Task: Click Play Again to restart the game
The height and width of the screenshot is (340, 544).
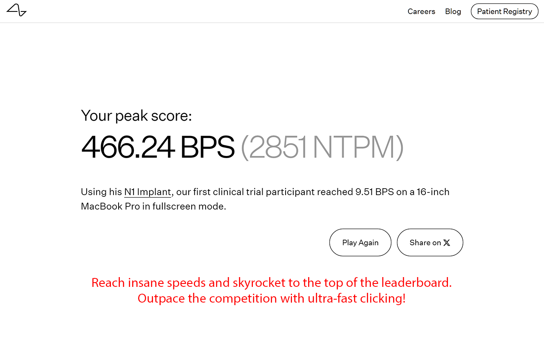Action: click(x=360, y=242)
